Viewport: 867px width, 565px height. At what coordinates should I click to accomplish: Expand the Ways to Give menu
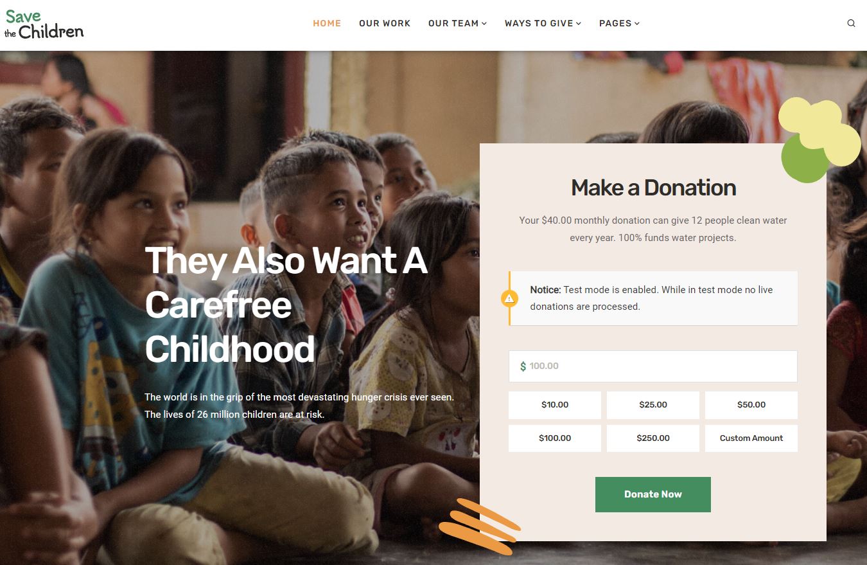pyautogui.click(x=543, y=23)
